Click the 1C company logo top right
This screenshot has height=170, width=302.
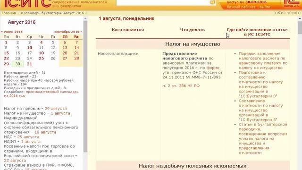[x=292, y=3]
